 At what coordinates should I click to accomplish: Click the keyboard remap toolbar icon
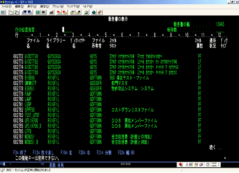pos(51,12)
